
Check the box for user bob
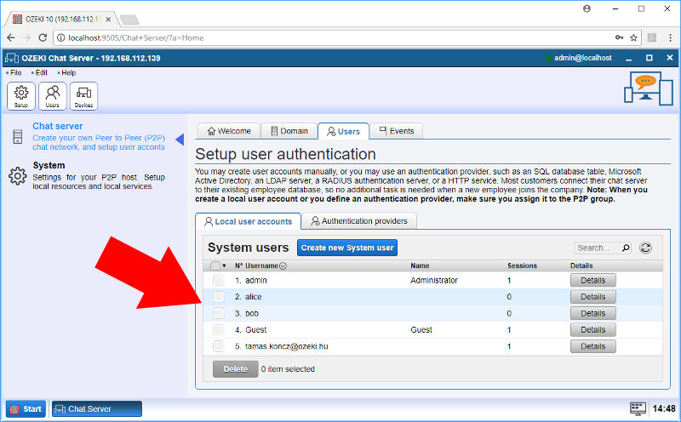click(219, 313)
